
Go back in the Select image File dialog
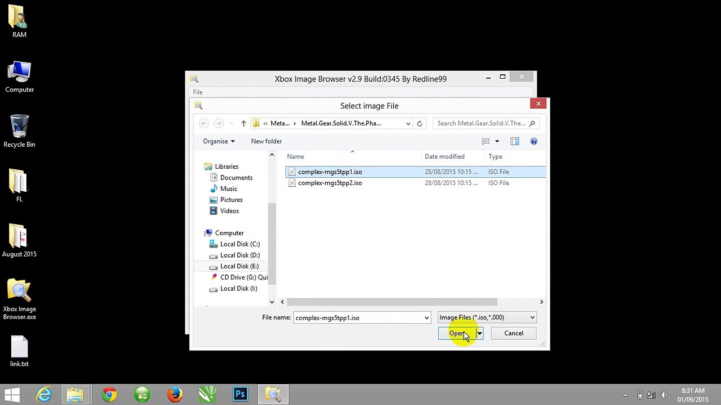[204, 123]
